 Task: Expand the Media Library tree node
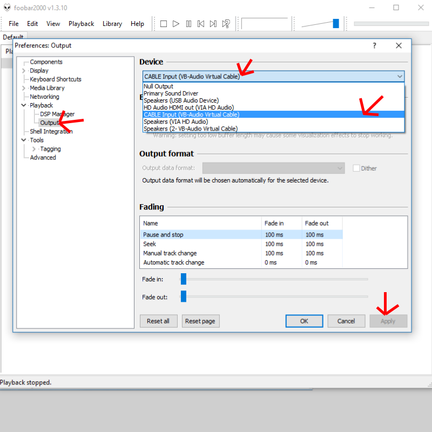24,88
